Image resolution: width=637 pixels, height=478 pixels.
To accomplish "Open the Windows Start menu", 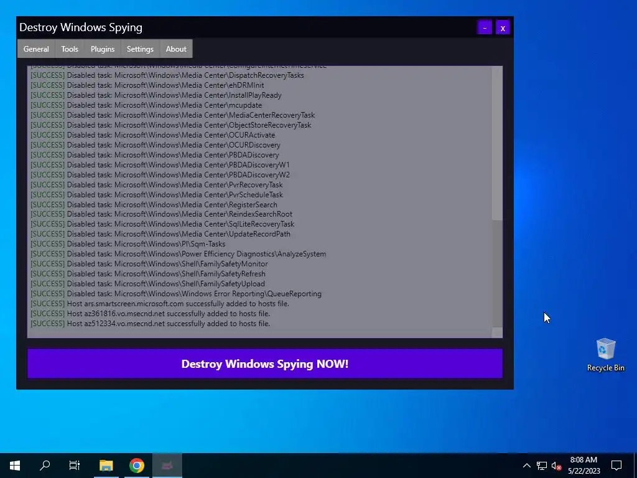I will click(15, 466).
